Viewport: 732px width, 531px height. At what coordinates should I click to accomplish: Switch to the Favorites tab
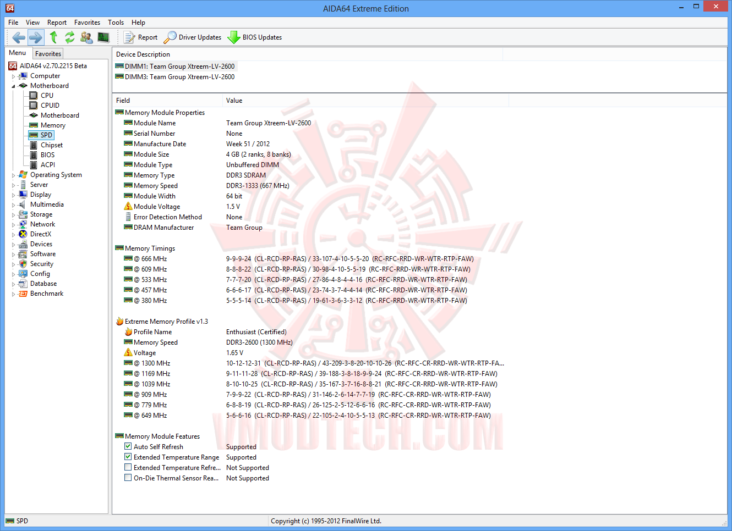pos(48,54)
